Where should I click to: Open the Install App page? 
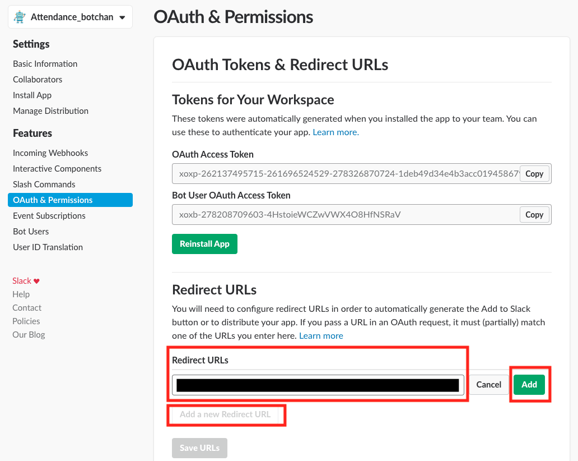32,95
